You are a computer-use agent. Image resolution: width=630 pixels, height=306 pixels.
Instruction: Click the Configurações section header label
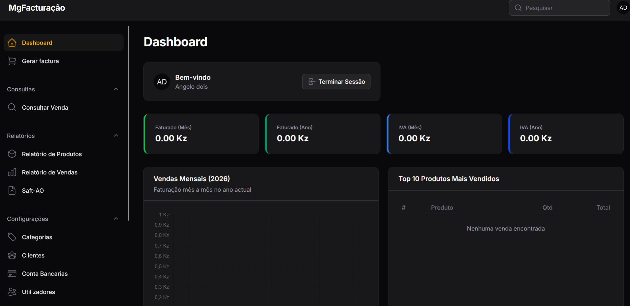(28, 219)
